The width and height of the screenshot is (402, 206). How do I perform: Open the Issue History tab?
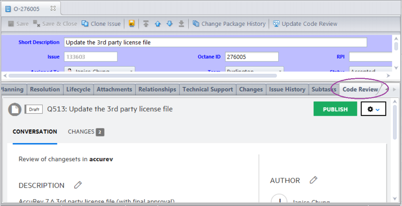(x=287, y=89)
